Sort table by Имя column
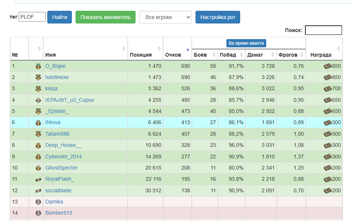The height and width of the screenshot is (221, 353). 85,49
